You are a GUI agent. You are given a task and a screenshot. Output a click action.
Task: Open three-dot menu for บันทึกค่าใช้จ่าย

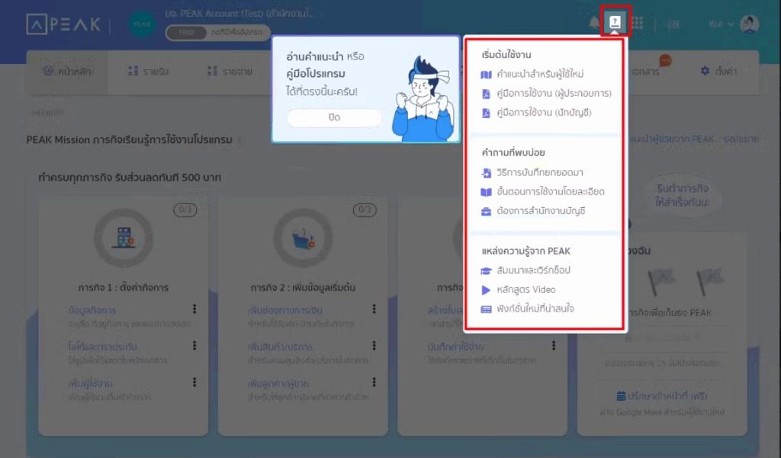pos(554,345)
